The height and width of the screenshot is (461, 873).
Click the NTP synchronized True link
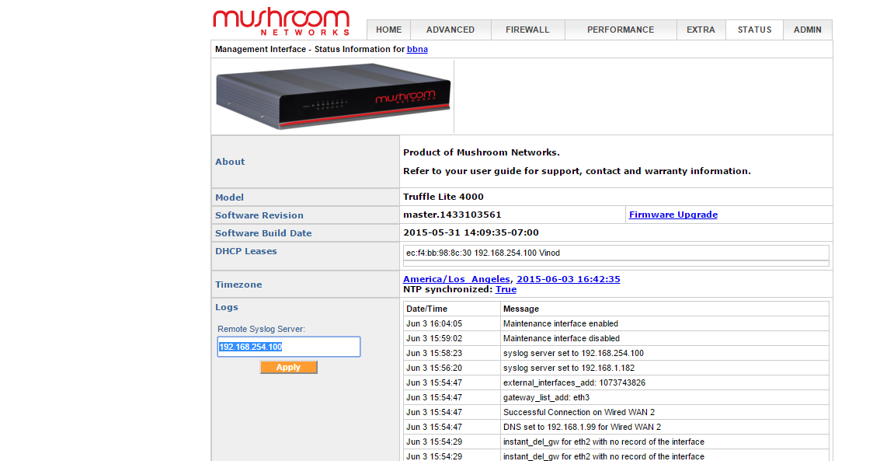506,289
